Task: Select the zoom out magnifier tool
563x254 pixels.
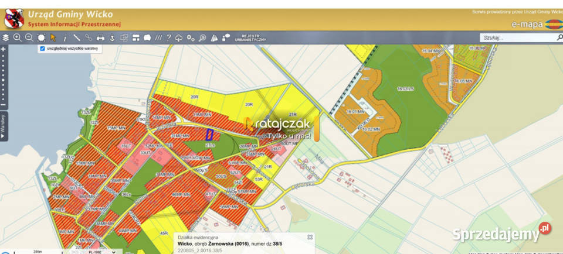Action: coord(29,37)
